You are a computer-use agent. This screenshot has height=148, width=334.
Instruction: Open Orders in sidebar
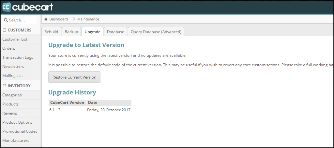pos(9,48)
